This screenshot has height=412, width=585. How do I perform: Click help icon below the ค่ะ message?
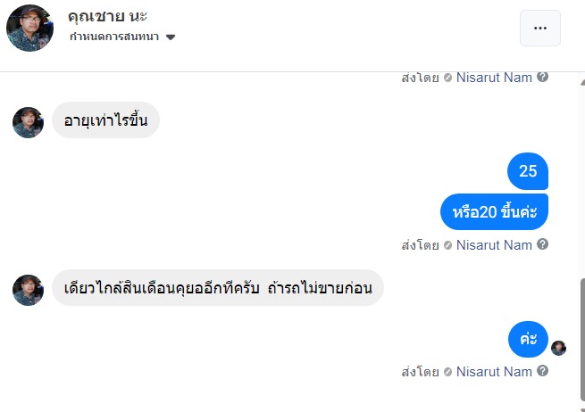[542, 371]
